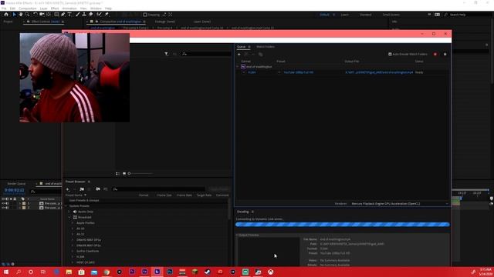This screenshot has width=494, height=277.
Task: Select the Standard workspace
Action: [x=365, y=15]
